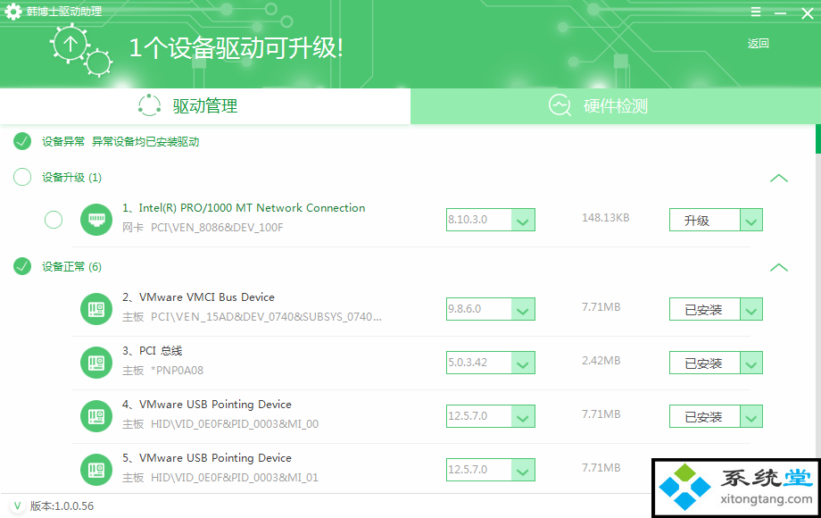Click the VMware VMCI Bus Device name

coord(198,297)
